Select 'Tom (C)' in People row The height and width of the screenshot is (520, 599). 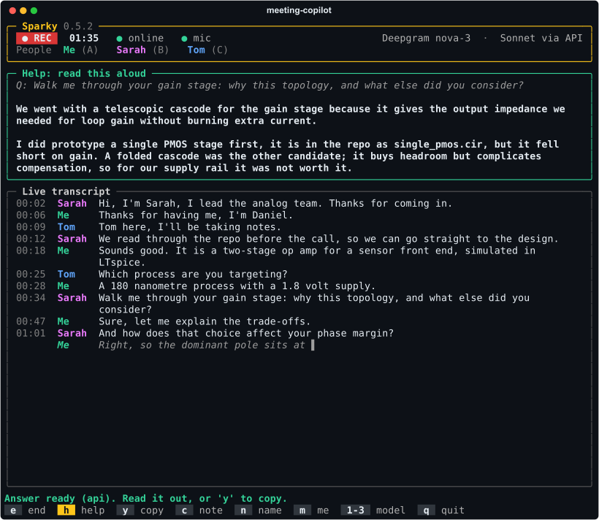click(x=207, y=50)
